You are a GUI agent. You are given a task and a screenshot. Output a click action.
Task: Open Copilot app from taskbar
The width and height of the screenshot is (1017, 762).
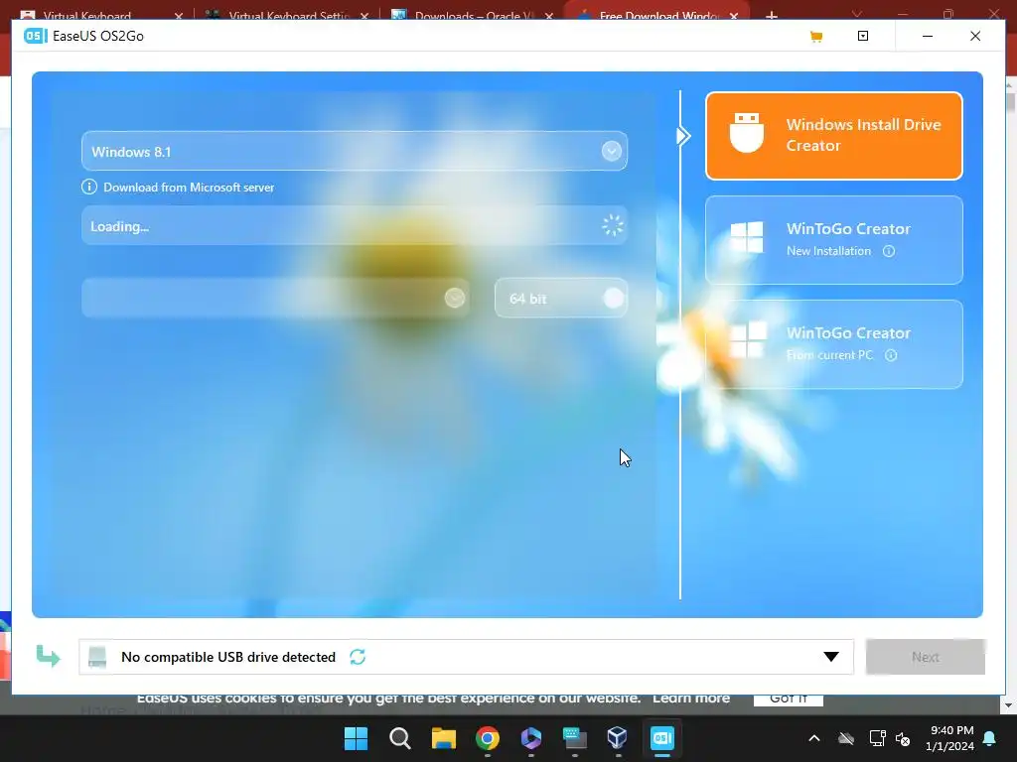530,738
